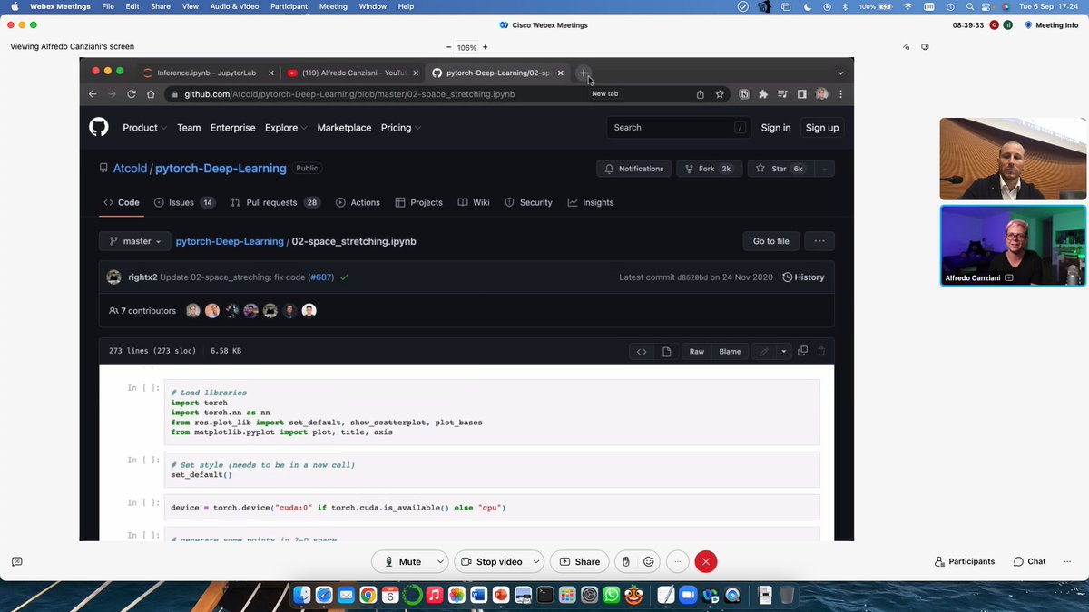Copy raw contents with the copy icon
Screen dimensions: 1089x612
802,351
